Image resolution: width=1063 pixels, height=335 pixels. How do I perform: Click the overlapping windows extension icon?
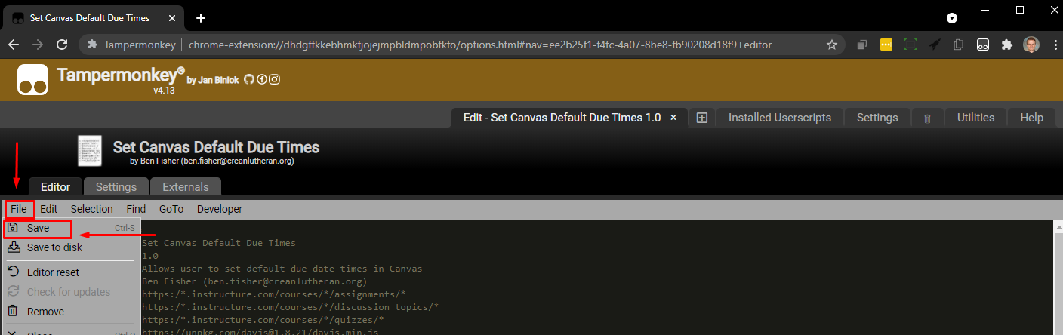(x=861, y=45)
